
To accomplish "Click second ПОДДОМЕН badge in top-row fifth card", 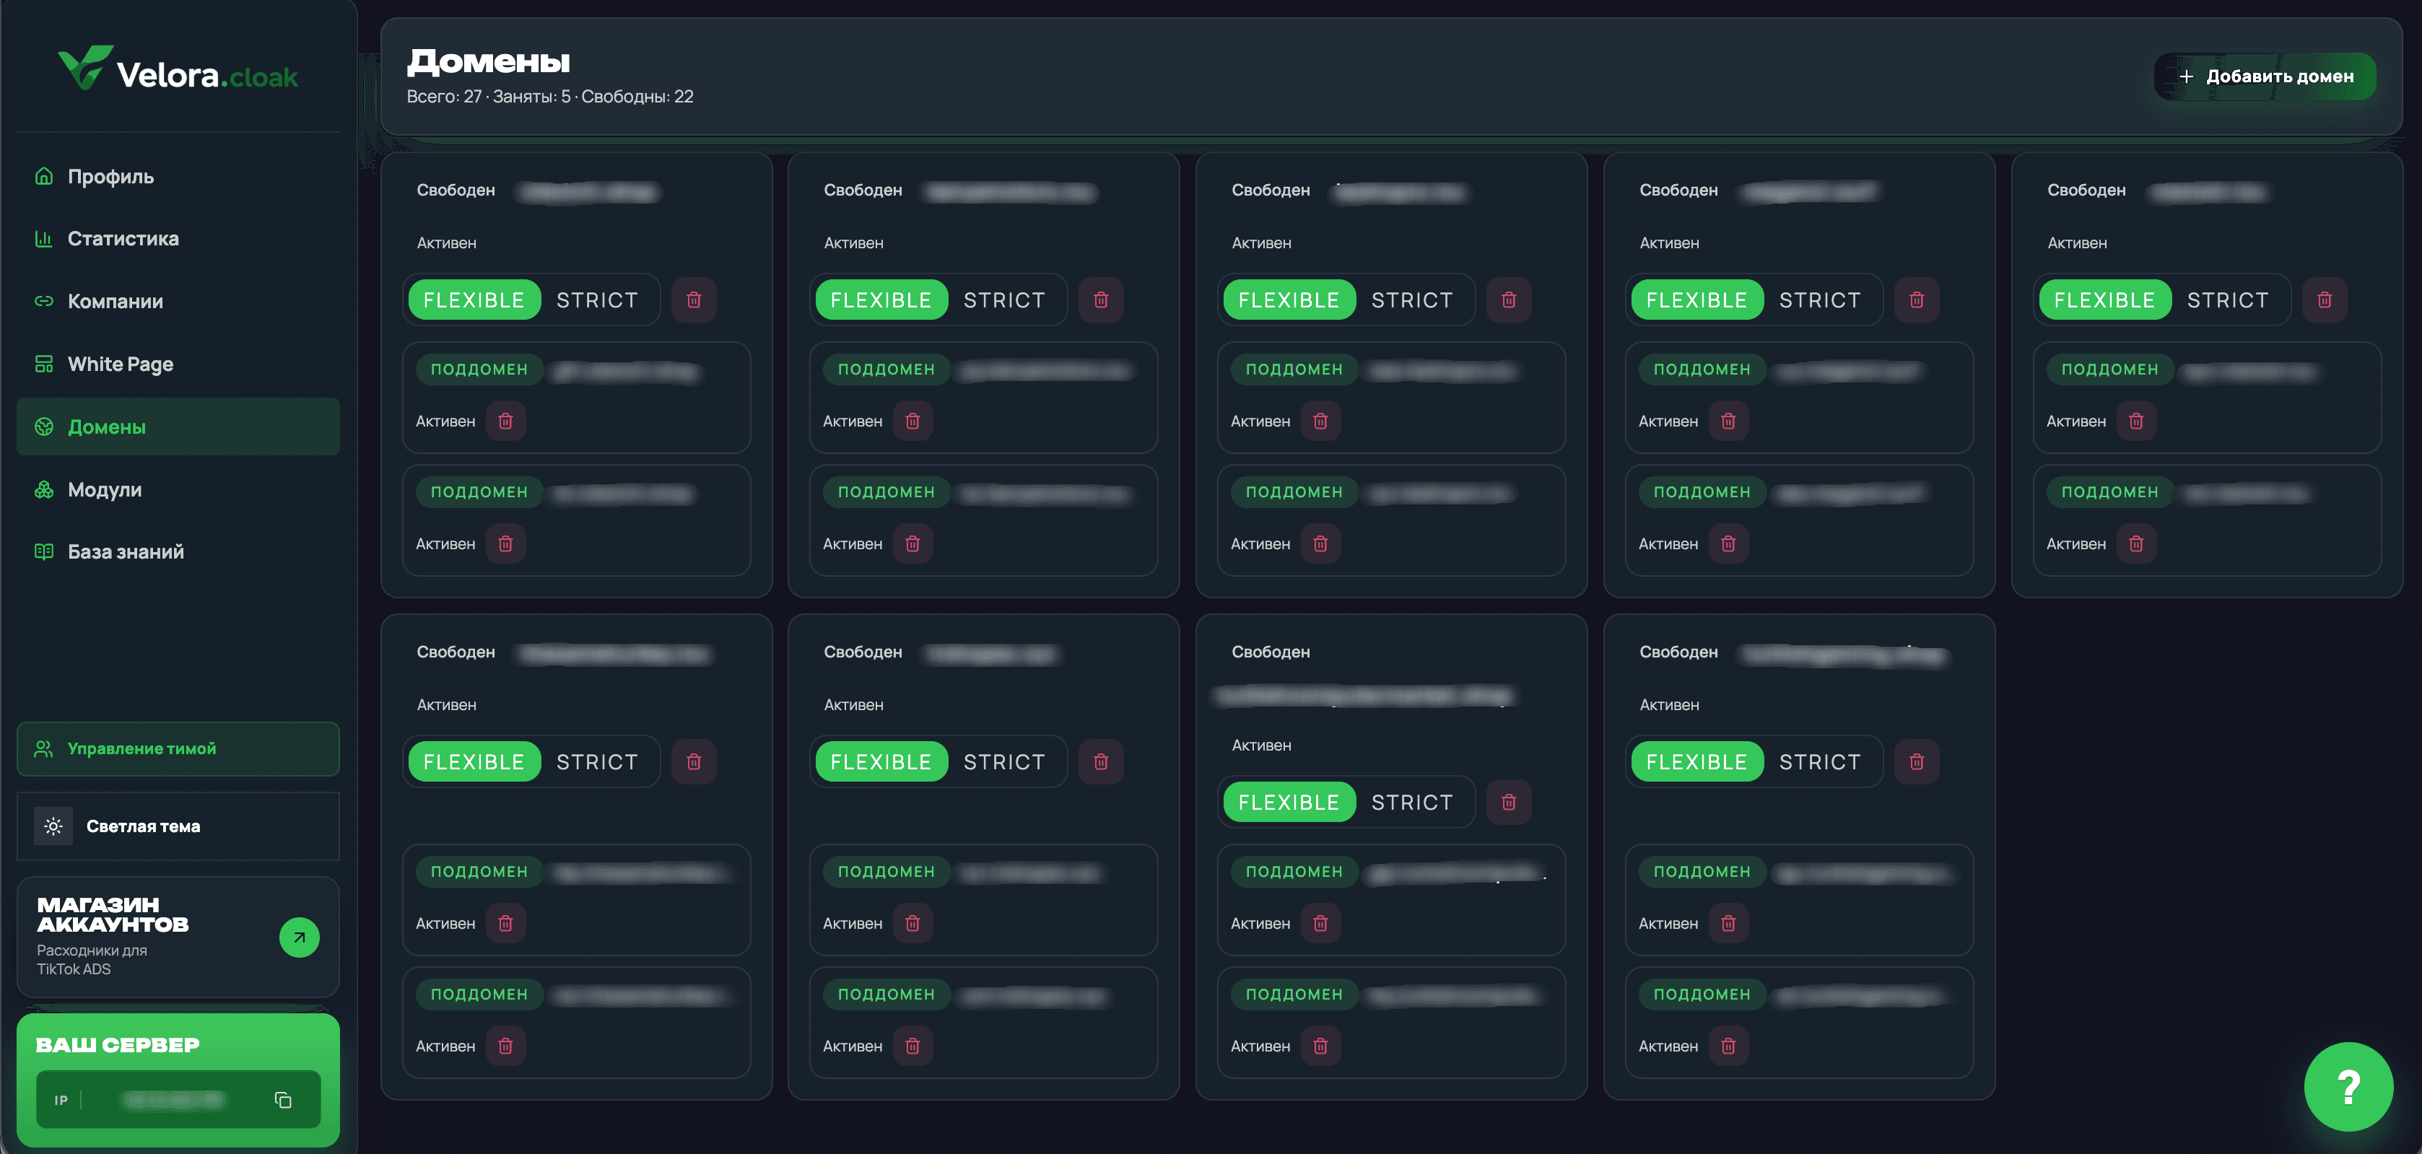I will tap(2111, 491).
